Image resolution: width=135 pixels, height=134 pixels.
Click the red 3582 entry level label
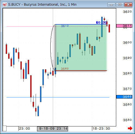pyautogui.click(x=65, y=69)
